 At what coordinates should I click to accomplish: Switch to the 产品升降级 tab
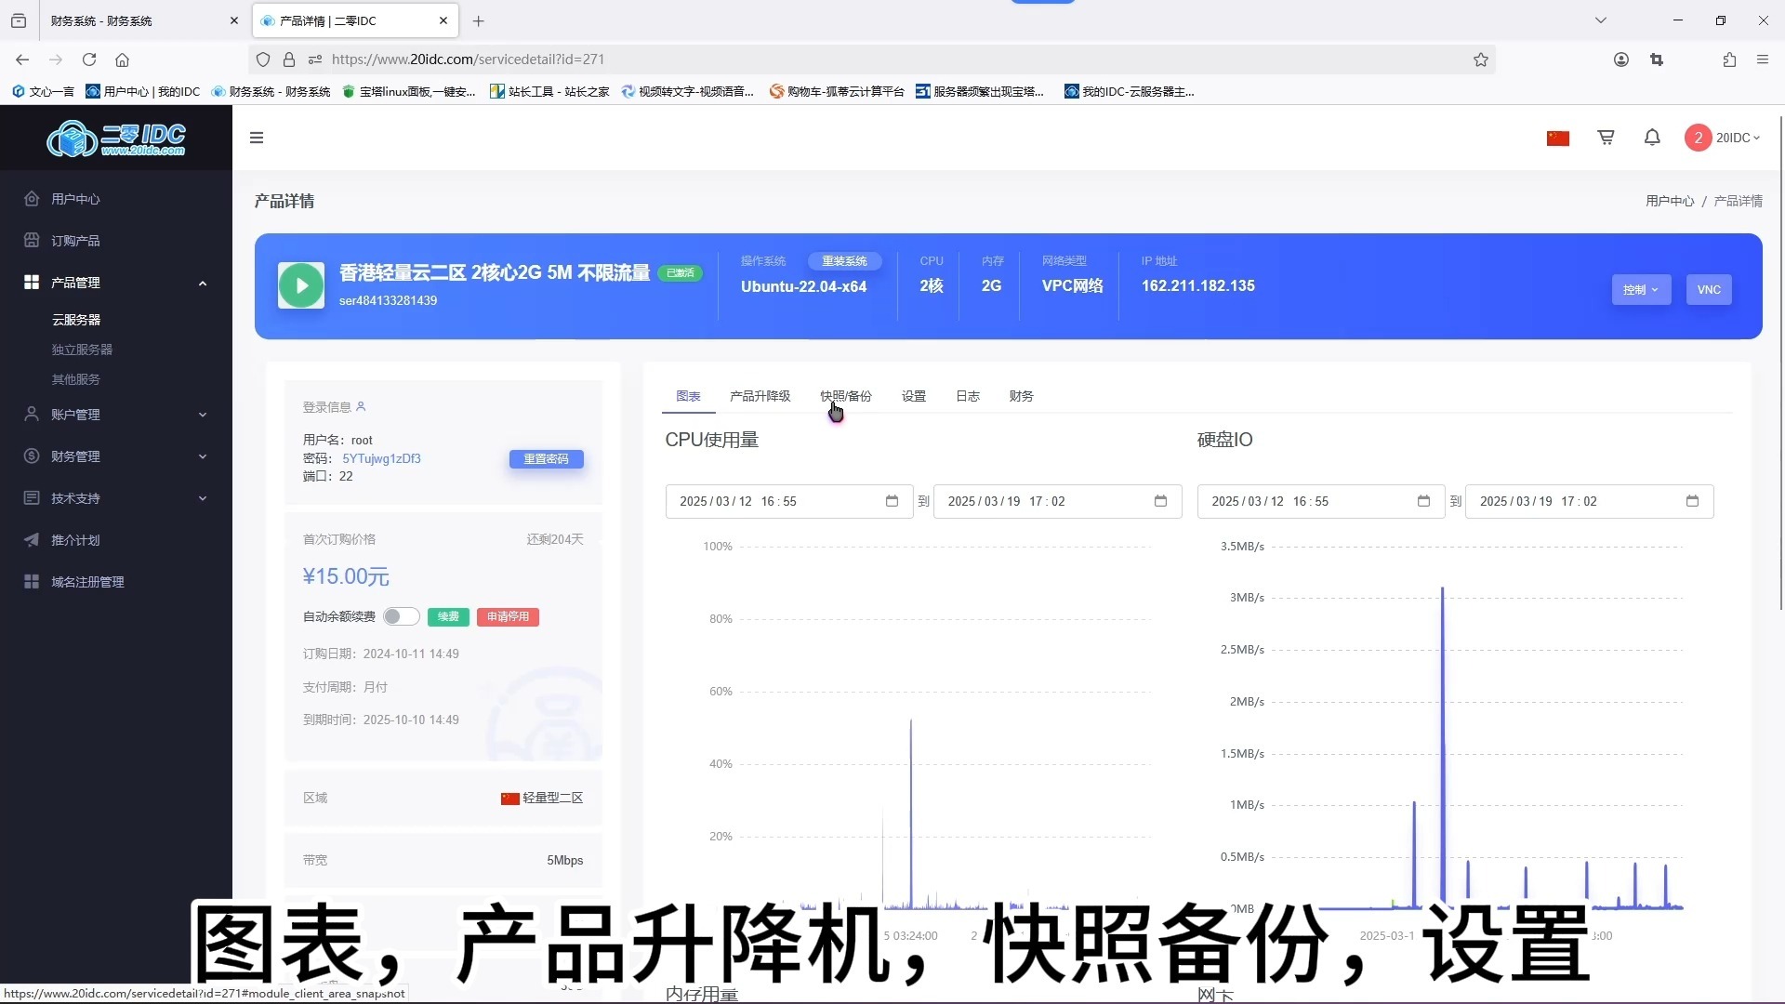tap(760, 396)
